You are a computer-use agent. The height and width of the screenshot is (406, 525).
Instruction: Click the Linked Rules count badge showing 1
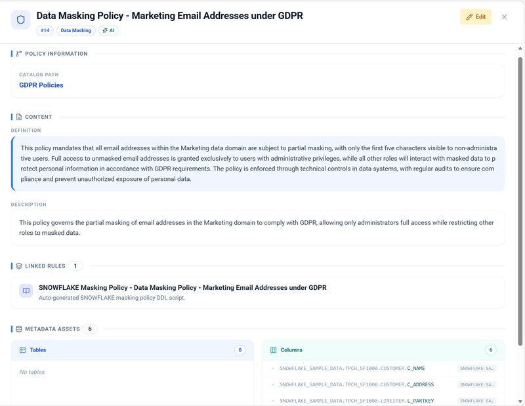pyautogui.click(x=75, y=266)
